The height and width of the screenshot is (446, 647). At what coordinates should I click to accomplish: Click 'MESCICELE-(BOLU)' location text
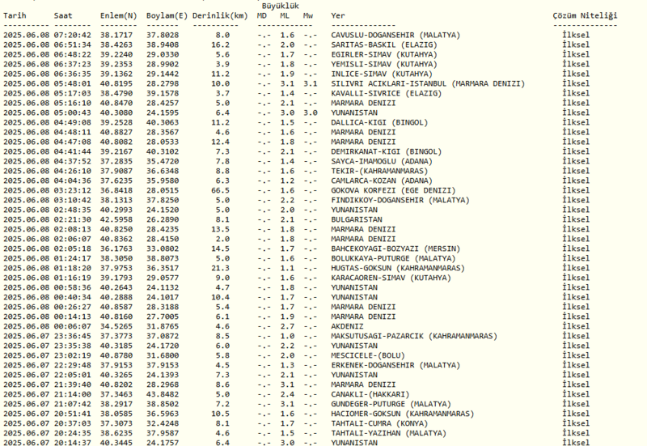(368, 355)
